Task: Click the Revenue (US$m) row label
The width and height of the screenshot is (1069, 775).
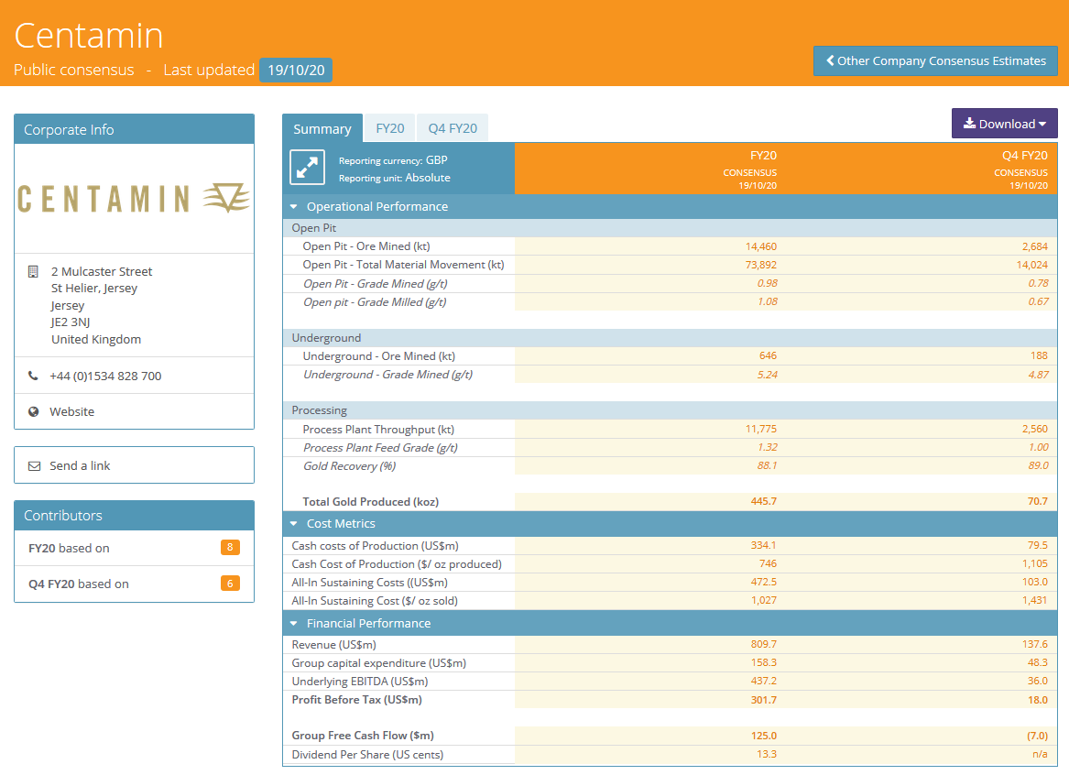Action: pos(334,645)
